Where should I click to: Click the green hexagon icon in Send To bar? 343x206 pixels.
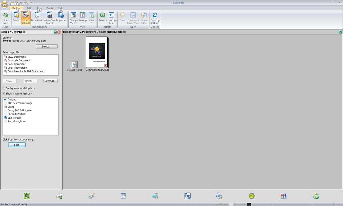point(252,196)
